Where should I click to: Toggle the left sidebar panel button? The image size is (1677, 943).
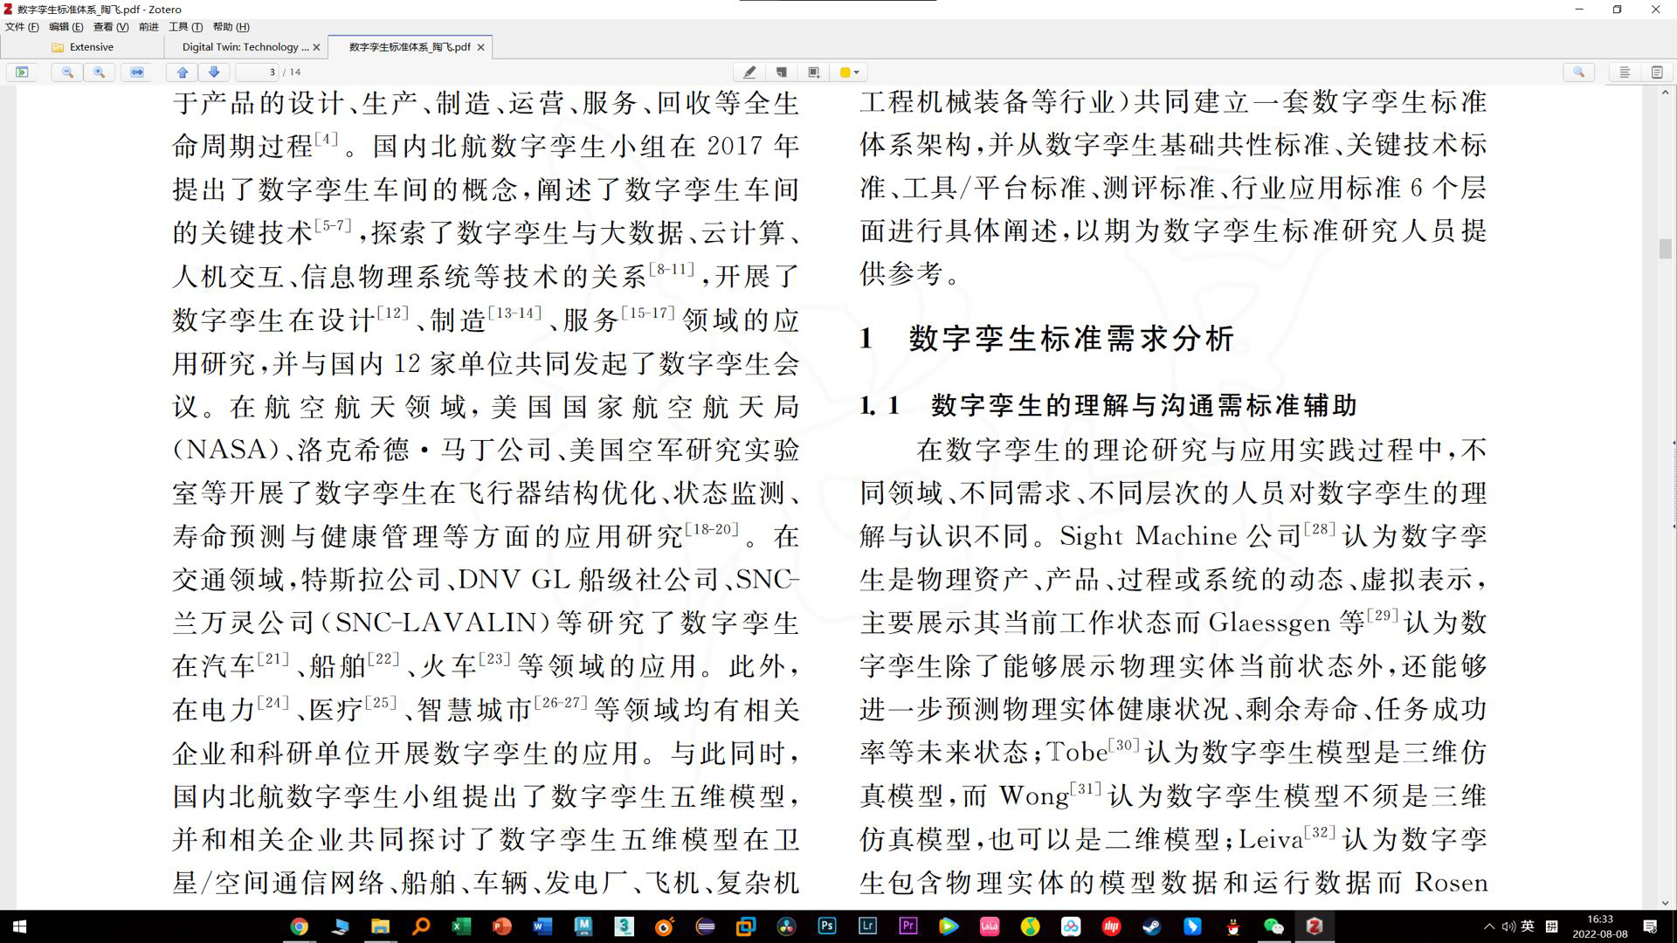pos(22,72)
